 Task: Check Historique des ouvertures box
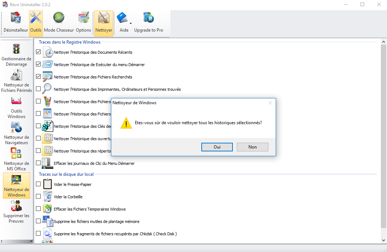click(38, 138)
